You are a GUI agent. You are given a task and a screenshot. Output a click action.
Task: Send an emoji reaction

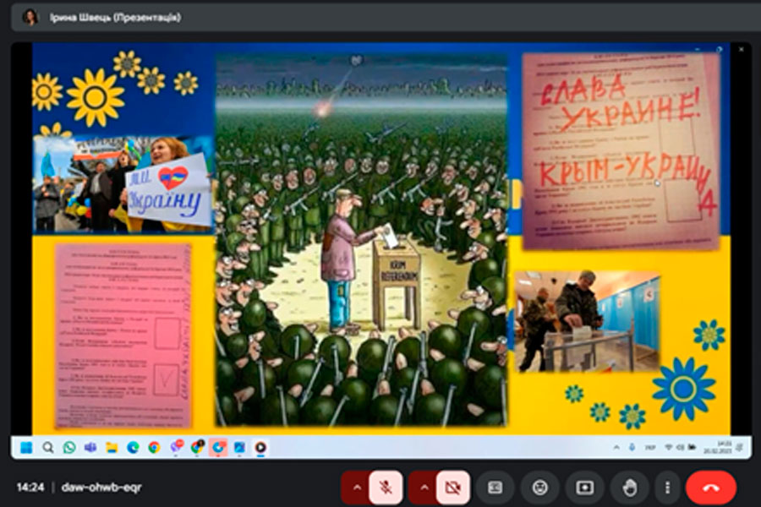click(539, 488)
